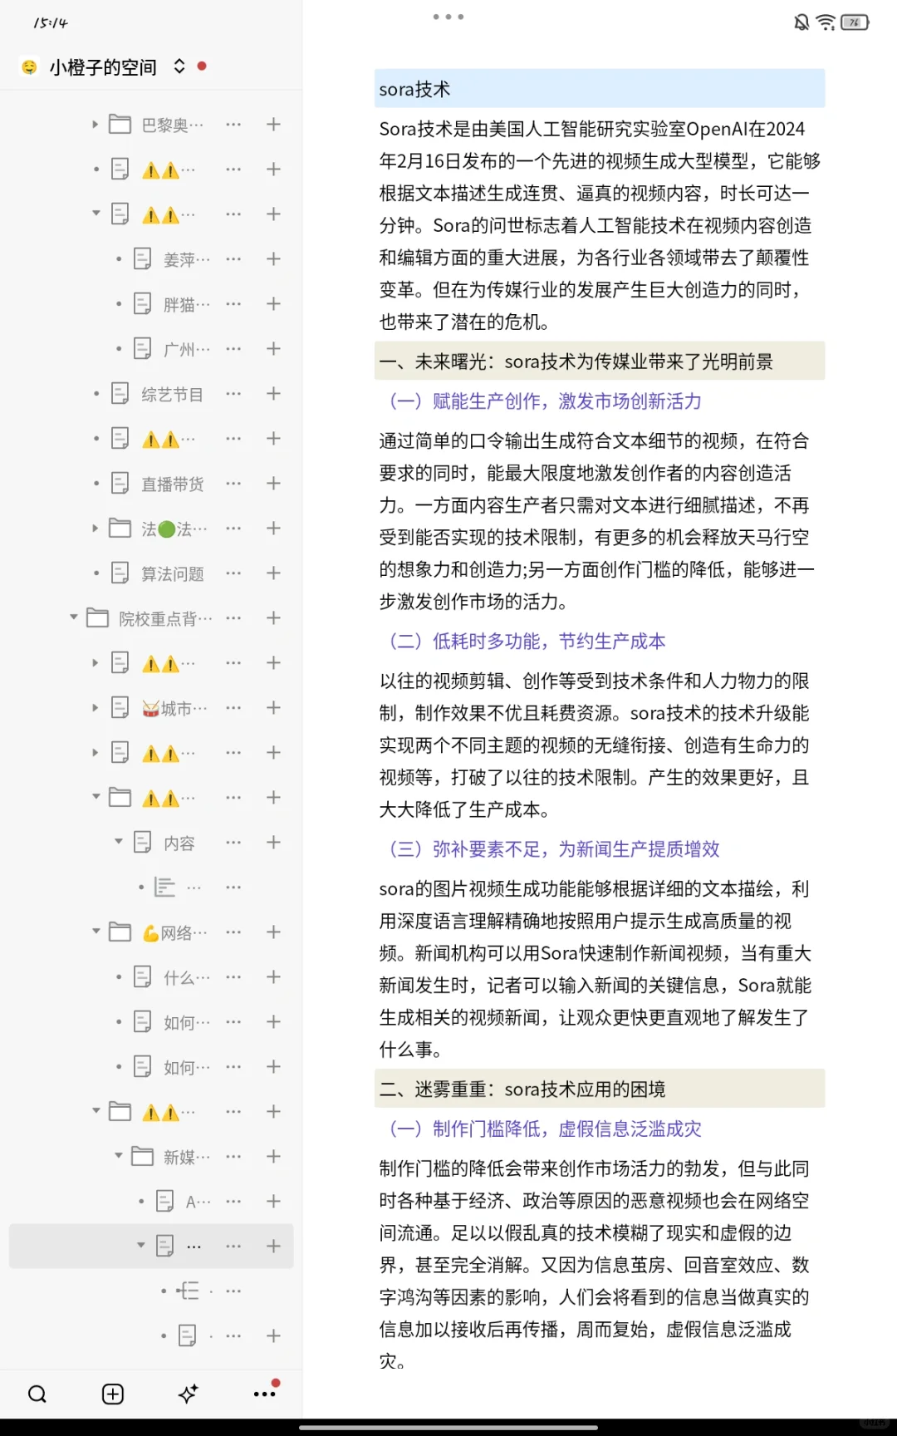Screen dimensions: 897x1436
Task: Tap the battery indicator in status bar
Action: [855, 22]
